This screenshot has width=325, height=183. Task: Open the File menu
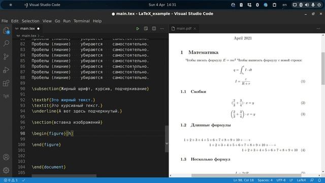coord(5,21)
